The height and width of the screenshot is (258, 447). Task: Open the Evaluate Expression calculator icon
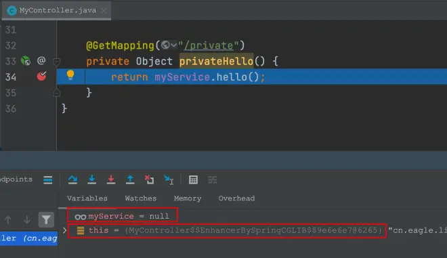coord(193,179)
